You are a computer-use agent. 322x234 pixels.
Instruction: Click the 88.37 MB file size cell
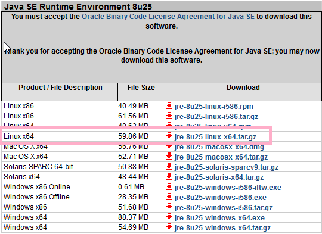133,217
